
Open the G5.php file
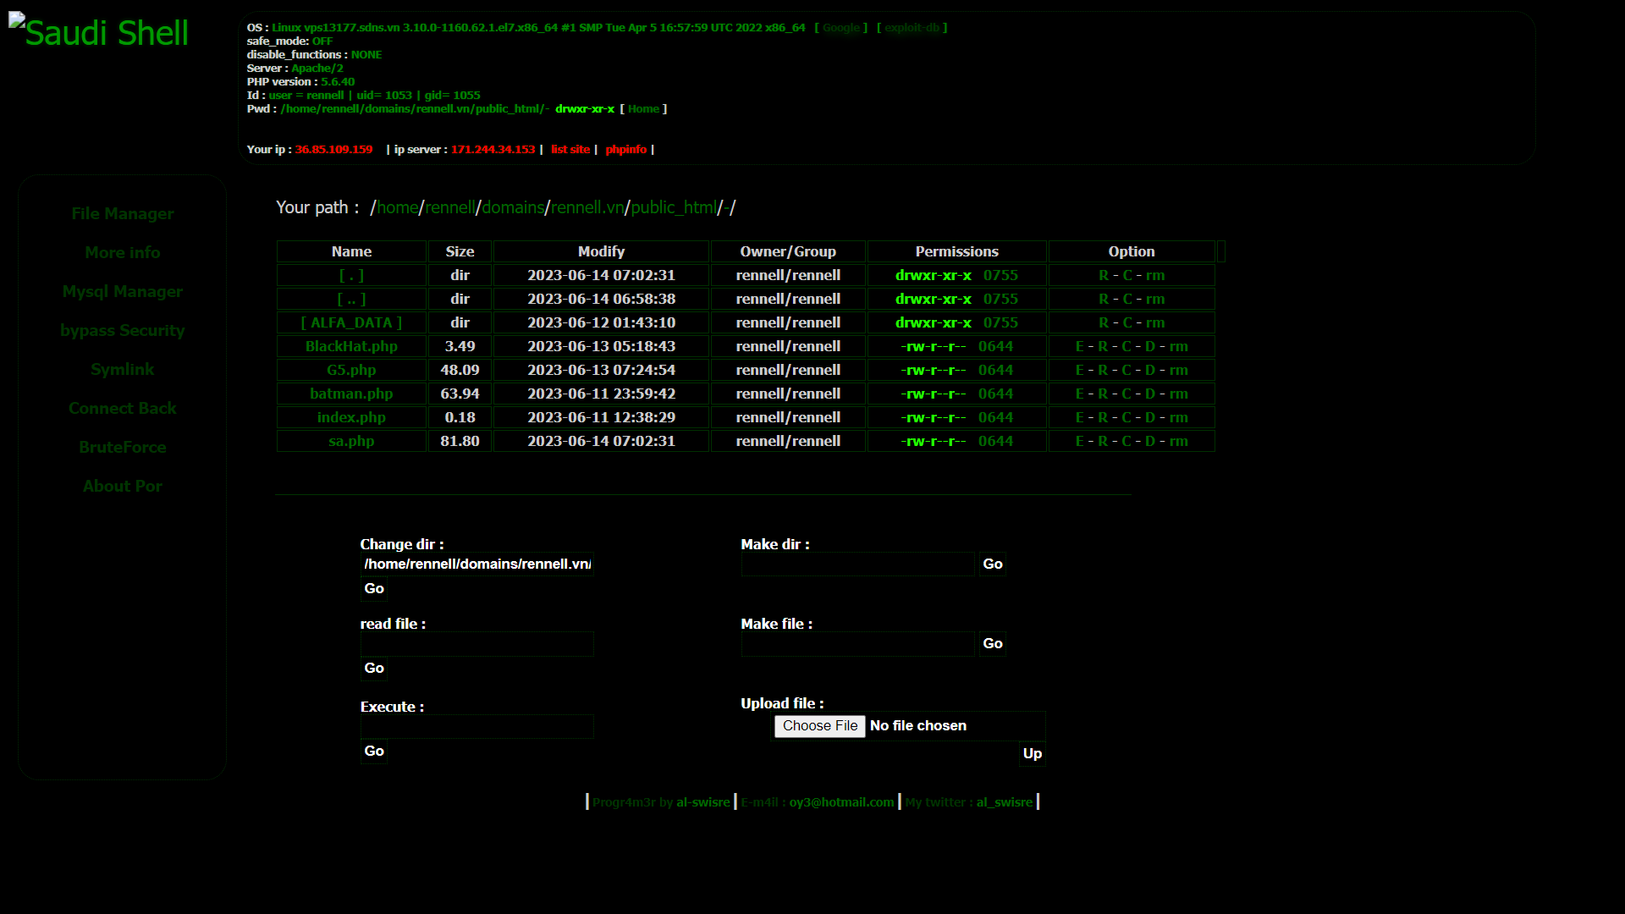(x=351, y=371)
